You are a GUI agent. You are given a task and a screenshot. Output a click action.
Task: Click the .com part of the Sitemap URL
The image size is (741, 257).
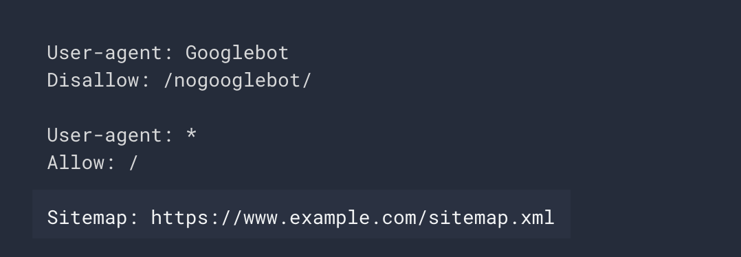point(393,218)
